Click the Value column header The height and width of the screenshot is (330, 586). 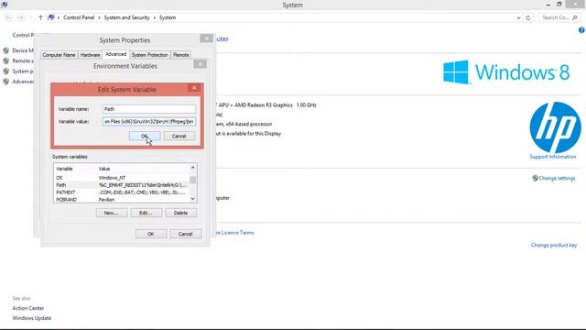(104, 169)
